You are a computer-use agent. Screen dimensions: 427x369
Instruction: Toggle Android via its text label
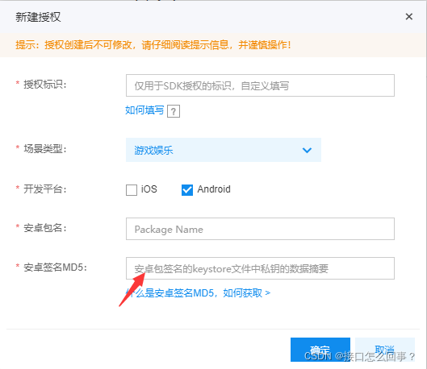point(214,189)
